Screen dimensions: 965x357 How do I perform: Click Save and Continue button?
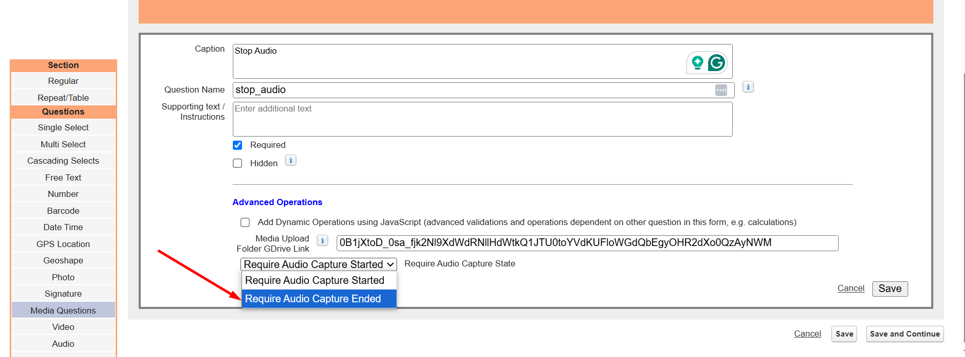tap(905, 334)
